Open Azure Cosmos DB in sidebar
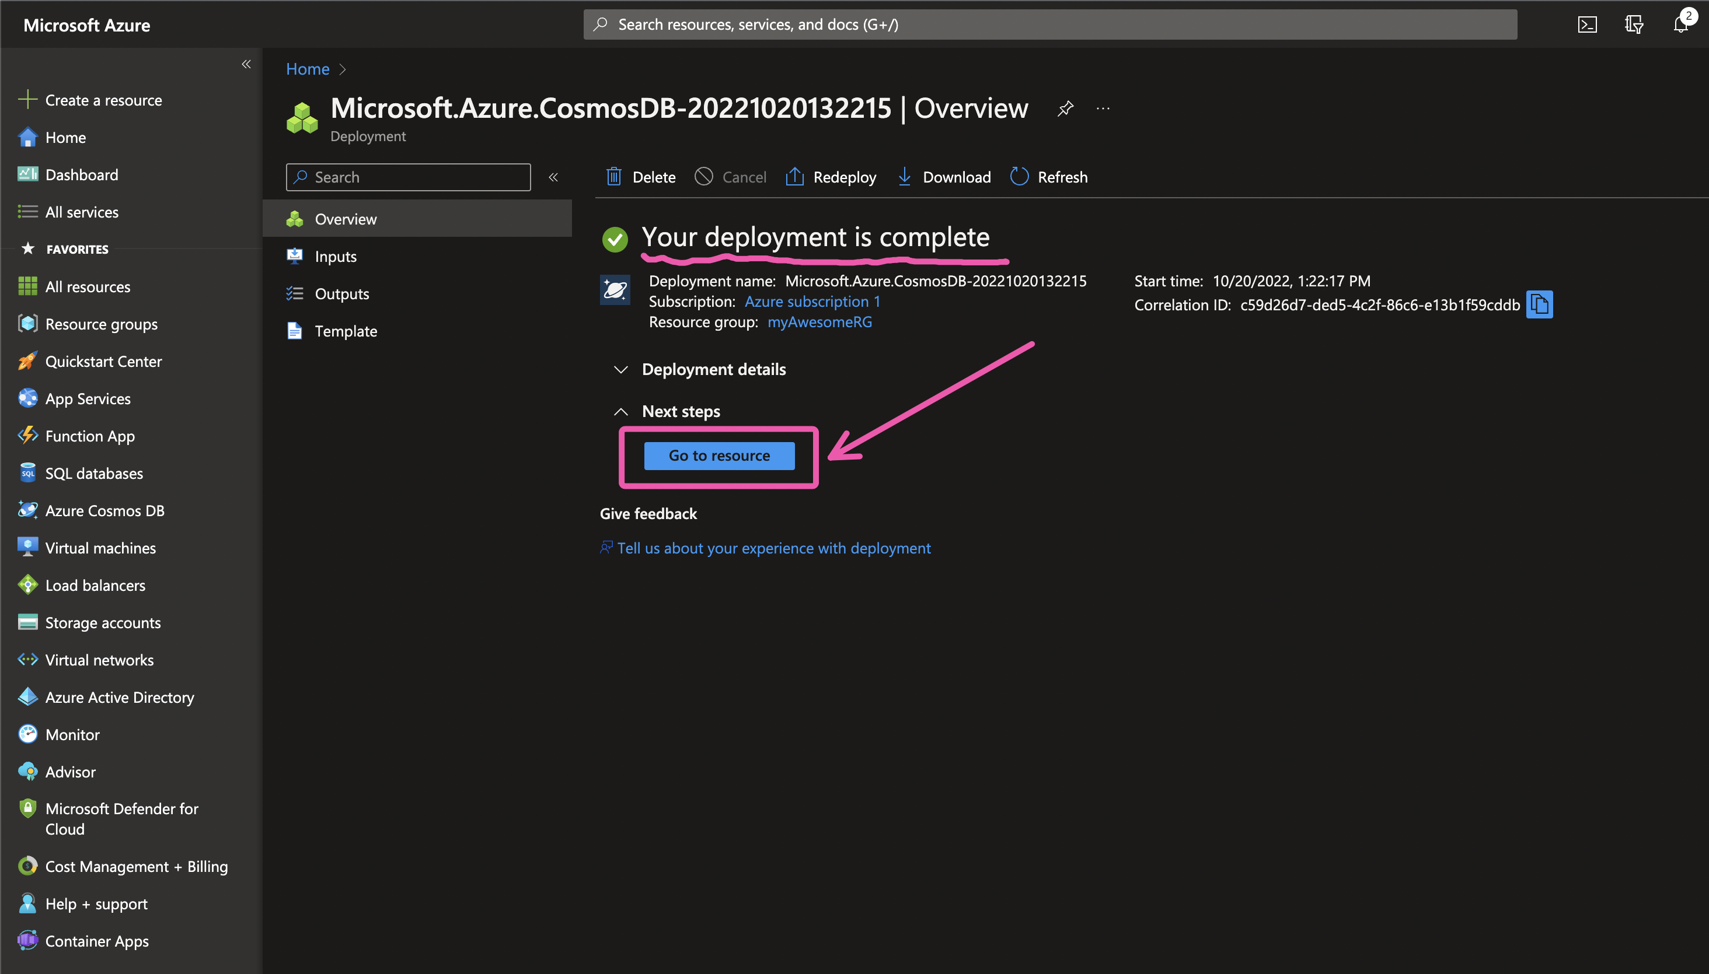1709x974 pixels. click(x=104, y=510)
